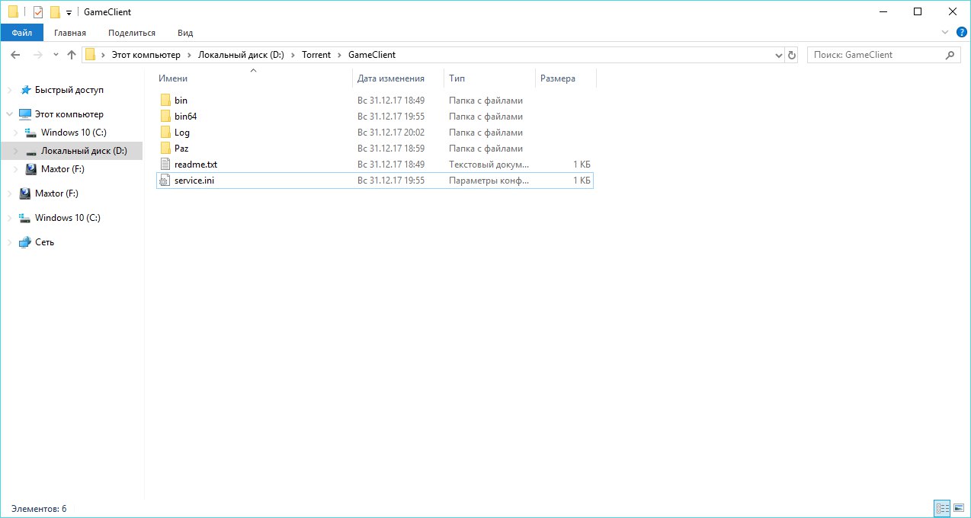Click the Back navigation arrow
This screenshot has width=971, height=518.
15,55
